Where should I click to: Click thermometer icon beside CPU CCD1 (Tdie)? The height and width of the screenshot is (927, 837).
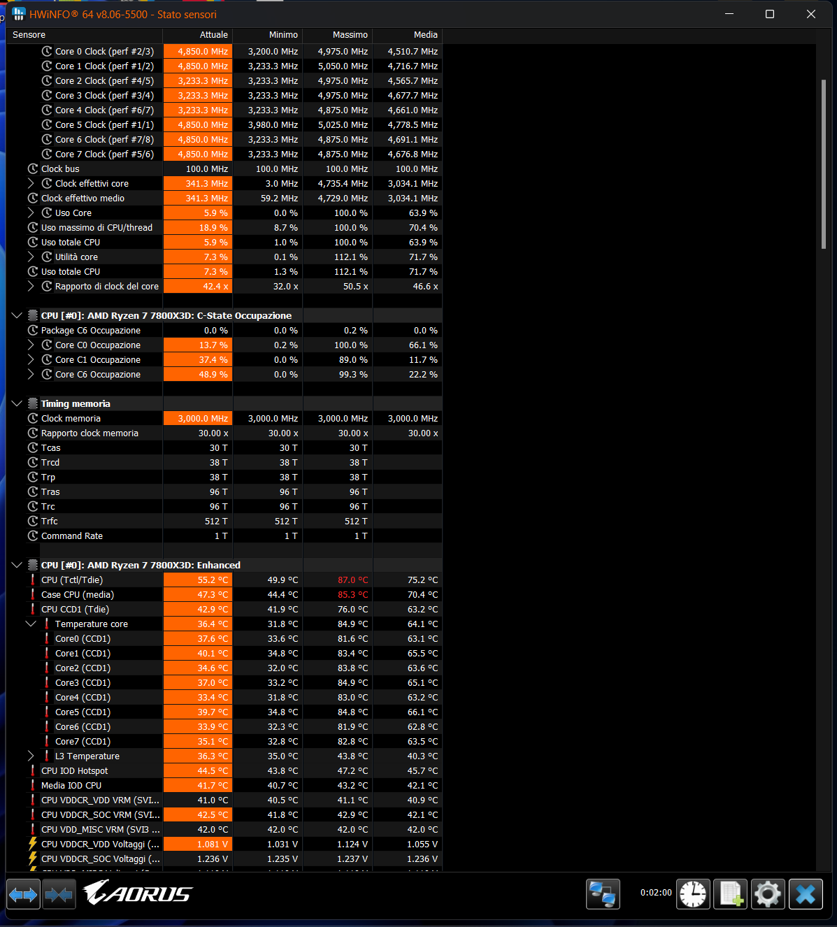click(33, 609)
